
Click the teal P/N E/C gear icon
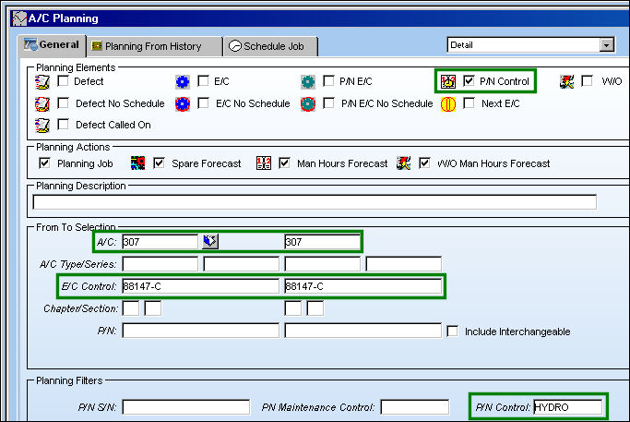coord(308,81)
